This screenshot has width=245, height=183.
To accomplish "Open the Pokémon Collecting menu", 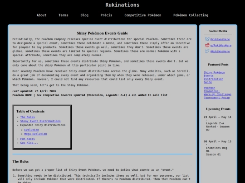I will point(191,15).
